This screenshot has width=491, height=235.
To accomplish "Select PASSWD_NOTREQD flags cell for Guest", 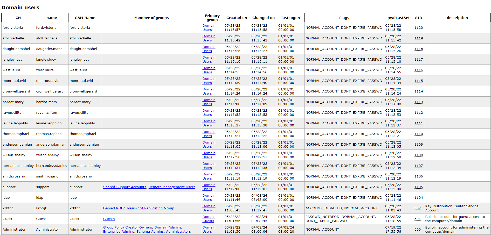I will (x=344, y=219).
